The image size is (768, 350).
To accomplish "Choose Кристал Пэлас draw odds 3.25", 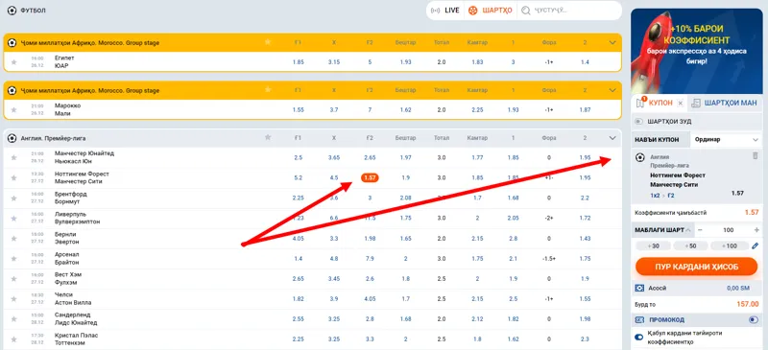I will pyautogui.click(x=333, y=338).
